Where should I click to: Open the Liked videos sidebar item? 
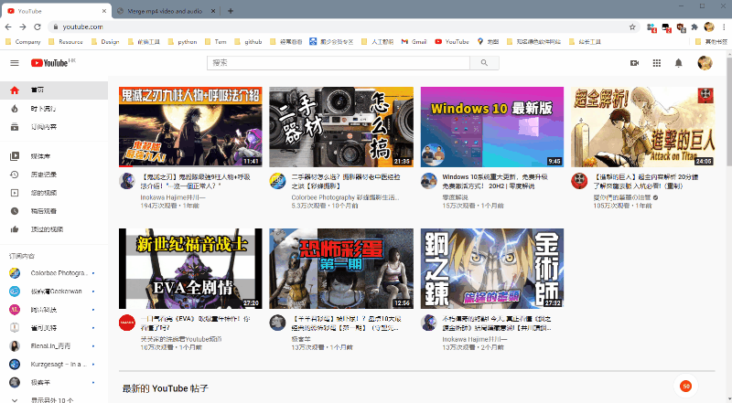tap(44, 229)
